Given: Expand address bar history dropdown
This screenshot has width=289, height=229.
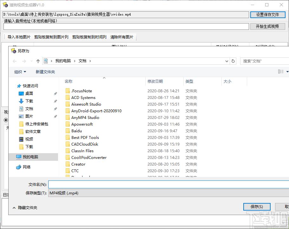Looking at the screenshot, I should tap(227, 61).
